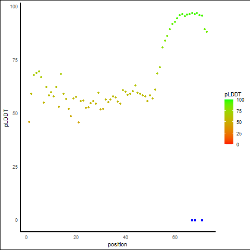Click the x-axis tick label 20
This screenshot has height=250, width=250.
[76, 238]
